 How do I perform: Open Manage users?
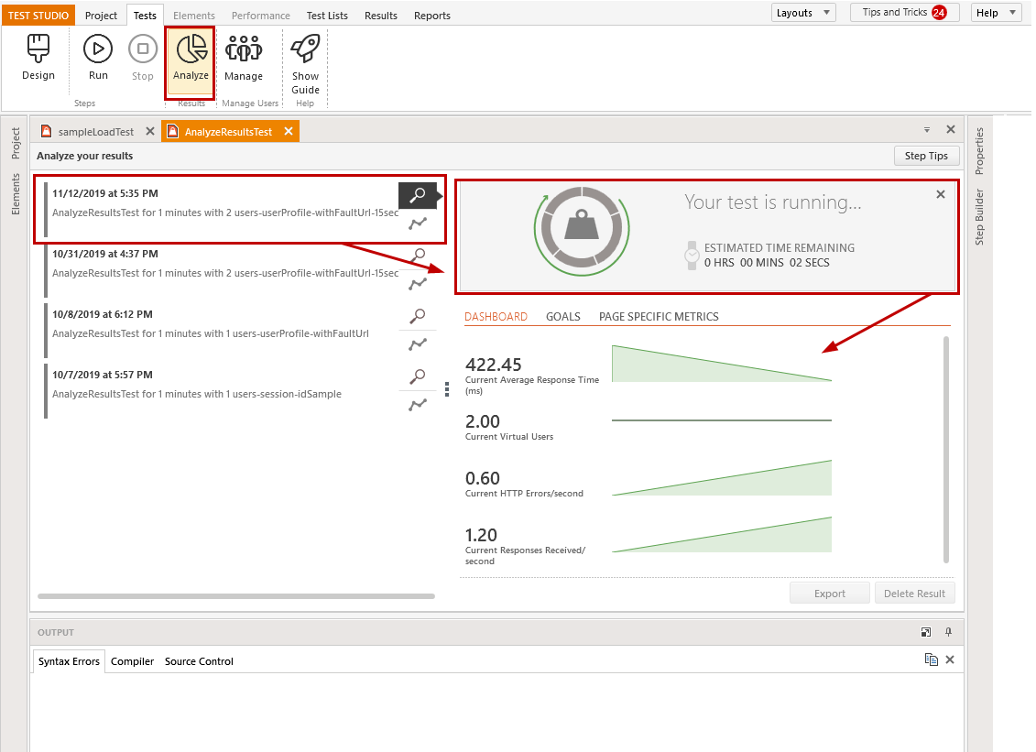coord(243,58)
